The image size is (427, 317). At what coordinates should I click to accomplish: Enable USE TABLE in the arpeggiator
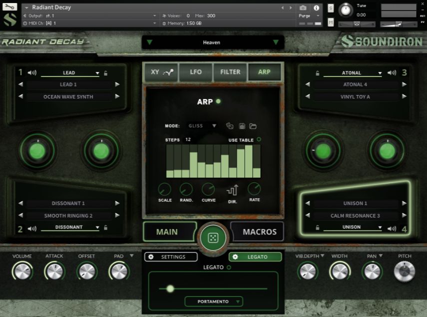tap(259, 140)
